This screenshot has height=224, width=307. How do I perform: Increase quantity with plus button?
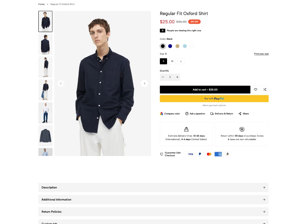177,77
